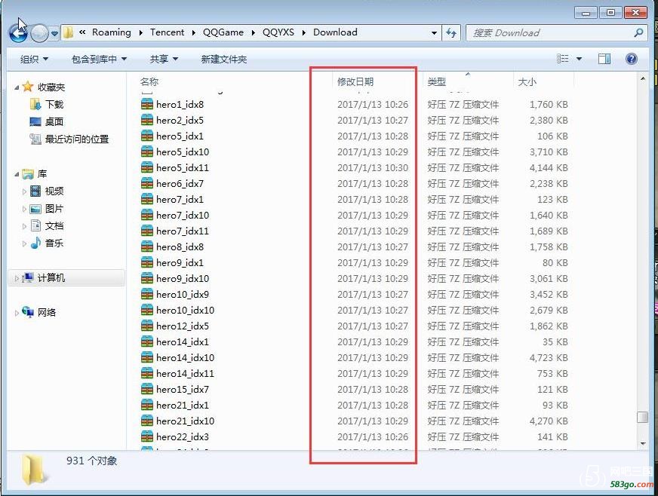The height and width of the screenshot is (496, 658).
Task: Select file name hero14_idx1
Action: pyautogui.click(x=182, y=341)
